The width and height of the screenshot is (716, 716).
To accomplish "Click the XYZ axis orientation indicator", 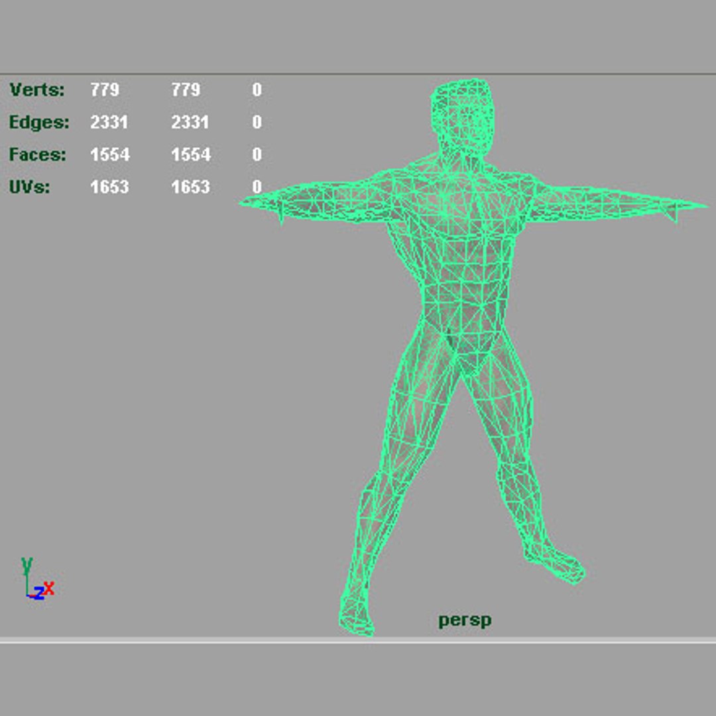I will [37, 579].
